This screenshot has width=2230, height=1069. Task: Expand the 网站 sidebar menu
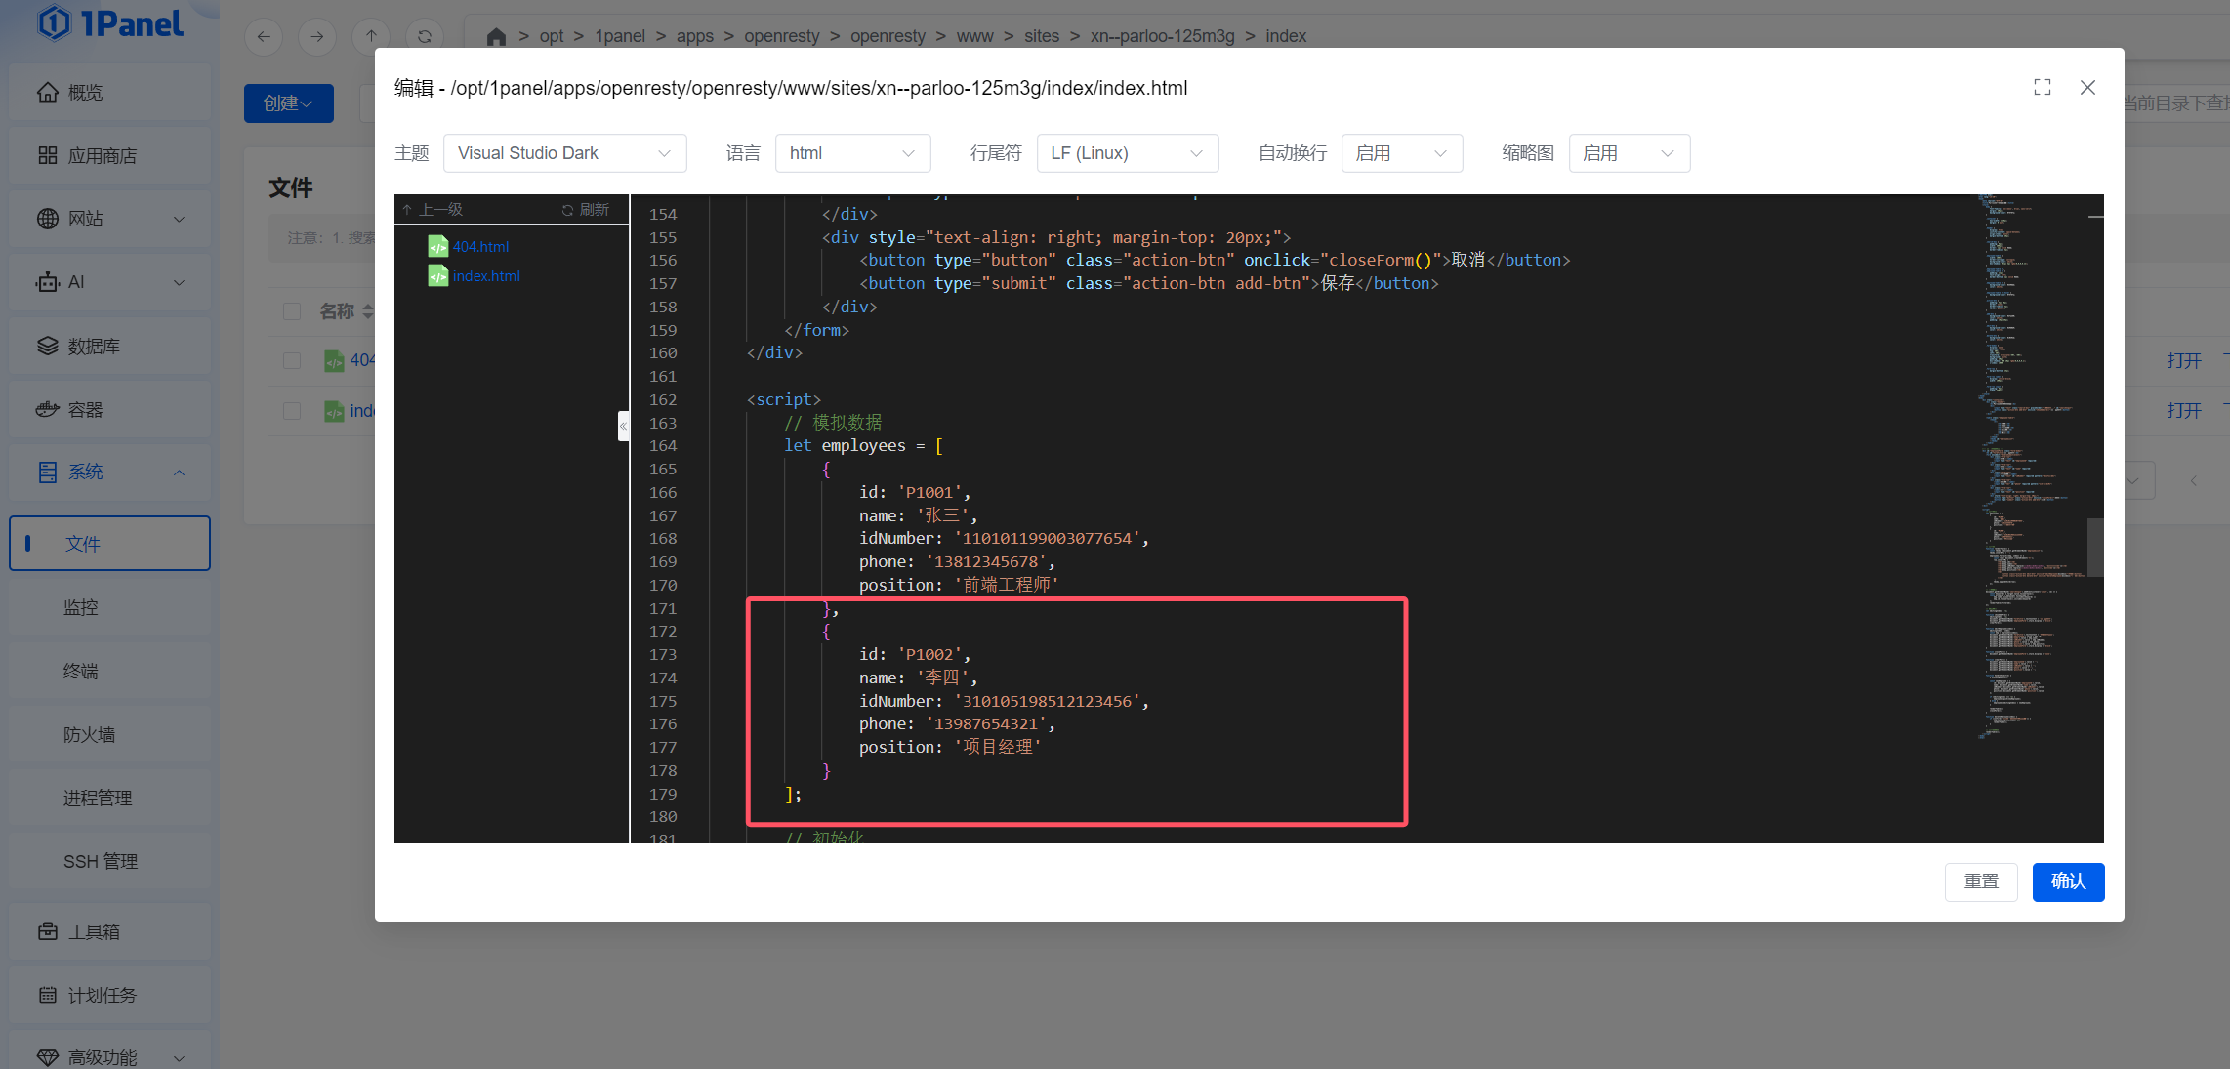pyautogui.click(x=109, y=219)
